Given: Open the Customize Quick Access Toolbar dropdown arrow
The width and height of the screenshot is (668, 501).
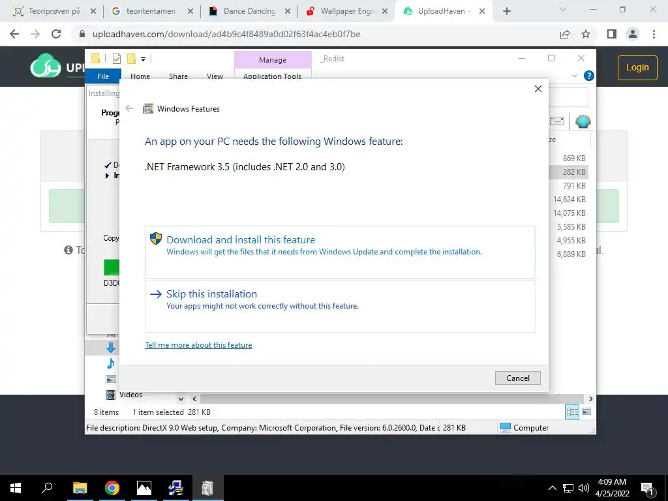Looking at the screenshot, I should tap(143, 59).
